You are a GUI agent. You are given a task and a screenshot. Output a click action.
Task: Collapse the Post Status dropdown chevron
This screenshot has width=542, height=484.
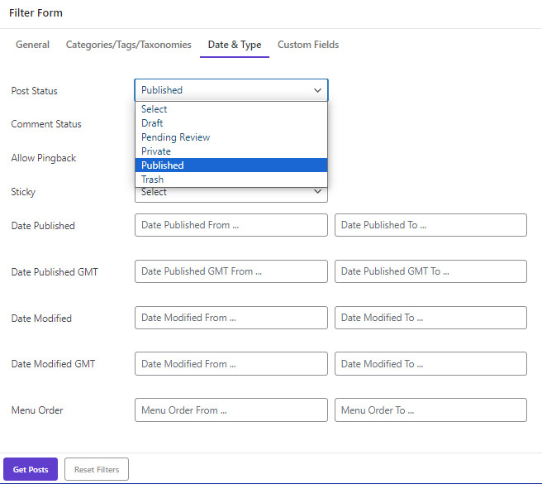pyautogui.click(x=317, y=90)
